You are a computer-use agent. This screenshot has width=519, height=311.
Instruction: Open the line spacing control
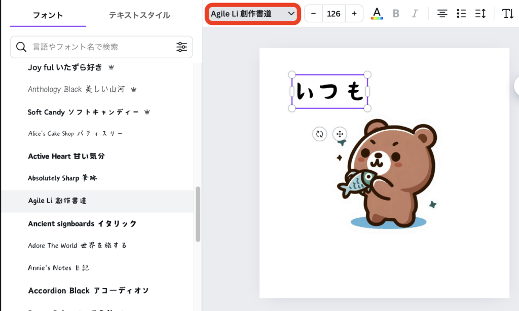[480, 14]
